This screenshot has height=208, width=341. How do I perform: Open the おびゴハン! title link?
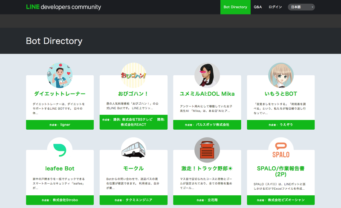pyautogui.click(x=133, y=94)
